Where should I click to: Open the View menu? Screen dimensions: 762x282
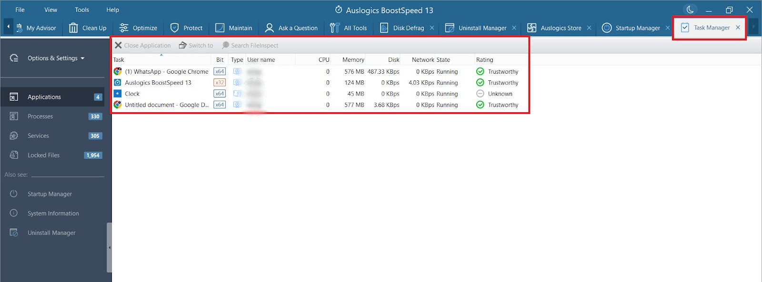pos(50,10)
